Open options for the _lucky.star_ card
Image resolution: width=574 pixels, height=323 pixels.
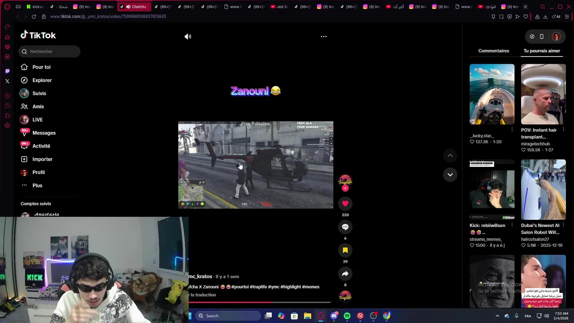pos(512,130)
